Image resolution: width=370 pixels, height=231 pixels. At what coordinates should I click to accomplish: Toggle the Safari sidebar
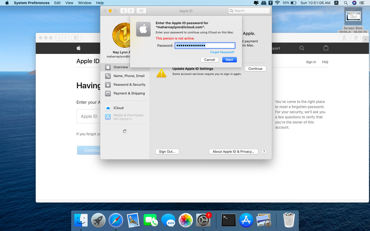coord(76,38)
